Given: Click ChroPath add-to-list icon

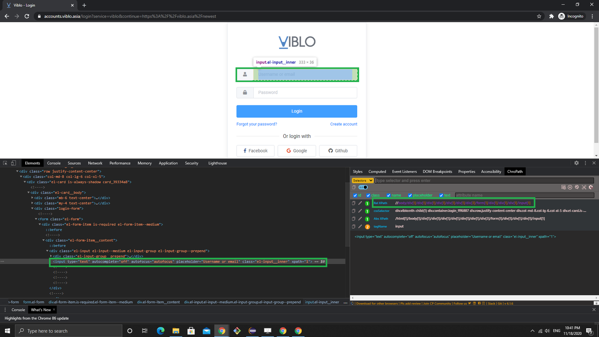Looking at the screenshot, I should [x=563, y=187].
